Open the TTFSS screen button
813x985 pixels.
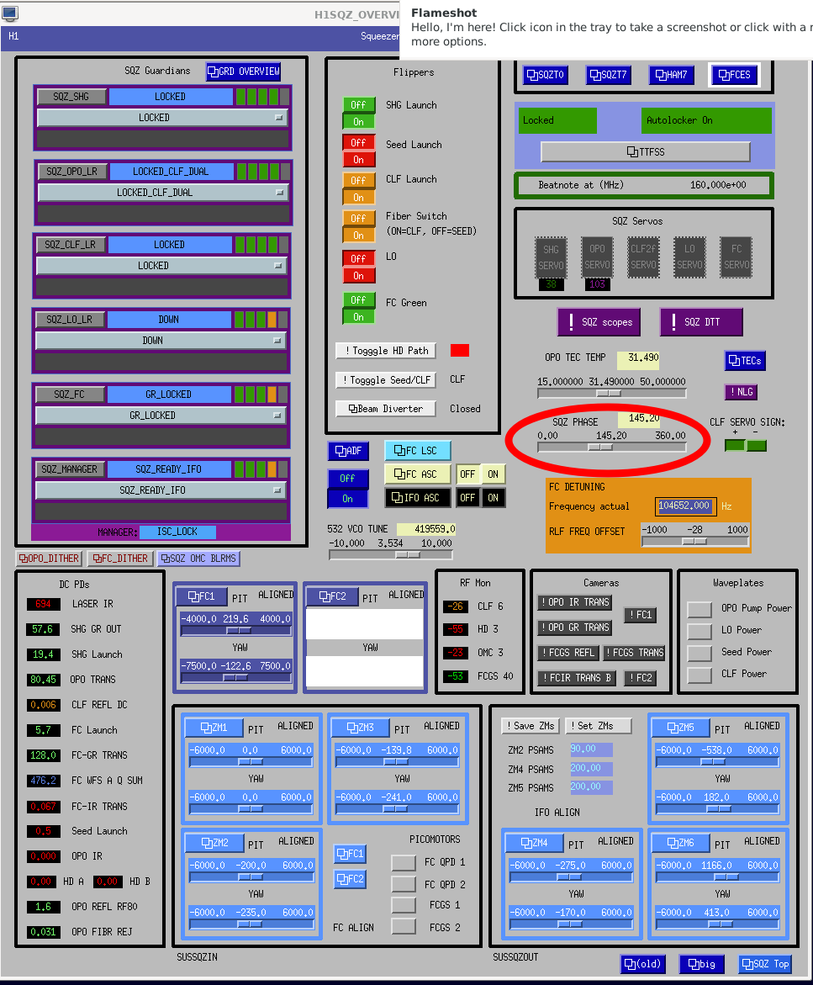point(645,152)
